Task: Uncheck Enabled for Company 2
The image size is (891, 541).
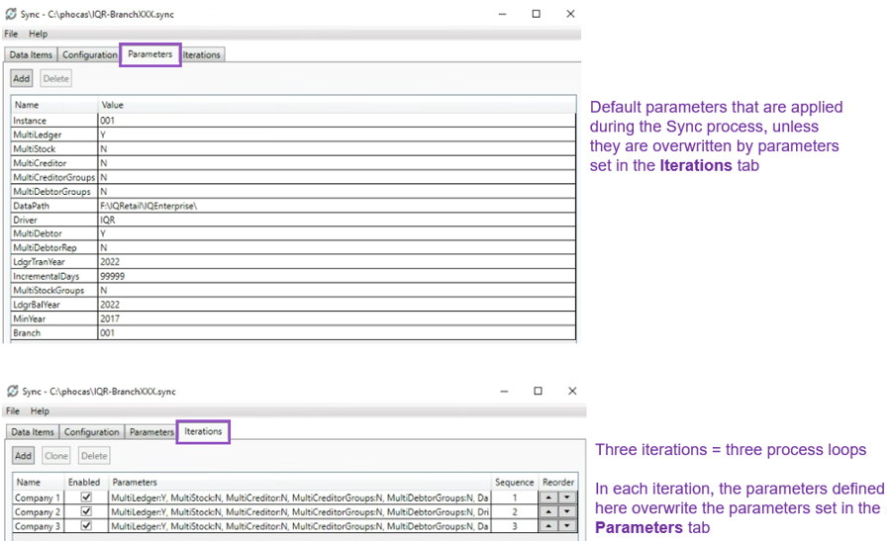Action: click(x=85, y=512)
